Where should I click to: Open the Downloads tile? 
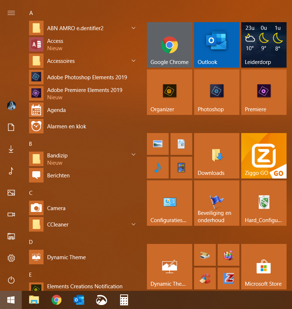coord(217,156)
